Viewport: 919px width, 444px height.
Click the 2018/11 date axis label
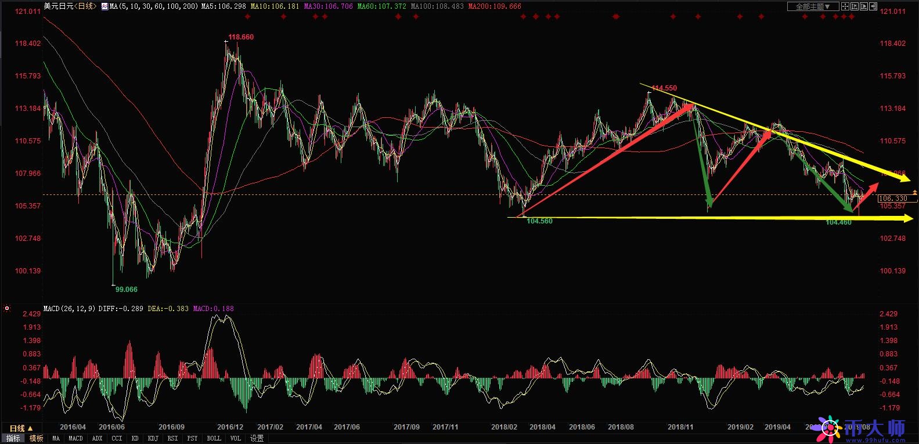(x=680, y=427)
